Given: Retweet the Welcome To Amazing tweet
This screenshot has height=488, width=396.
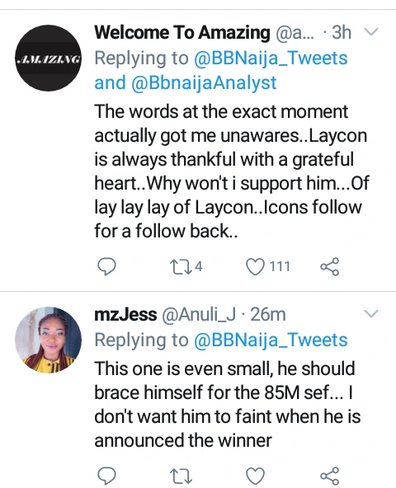Looking at the screenshot, I should click(x=181, y=267).
